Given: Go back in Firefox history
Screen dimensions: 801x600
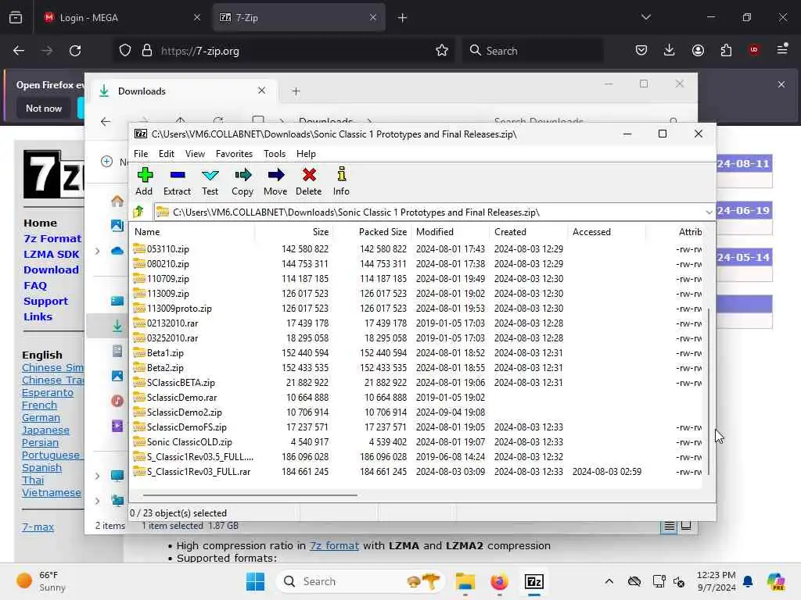Looking at the screenshot, I should pos(19,51).
